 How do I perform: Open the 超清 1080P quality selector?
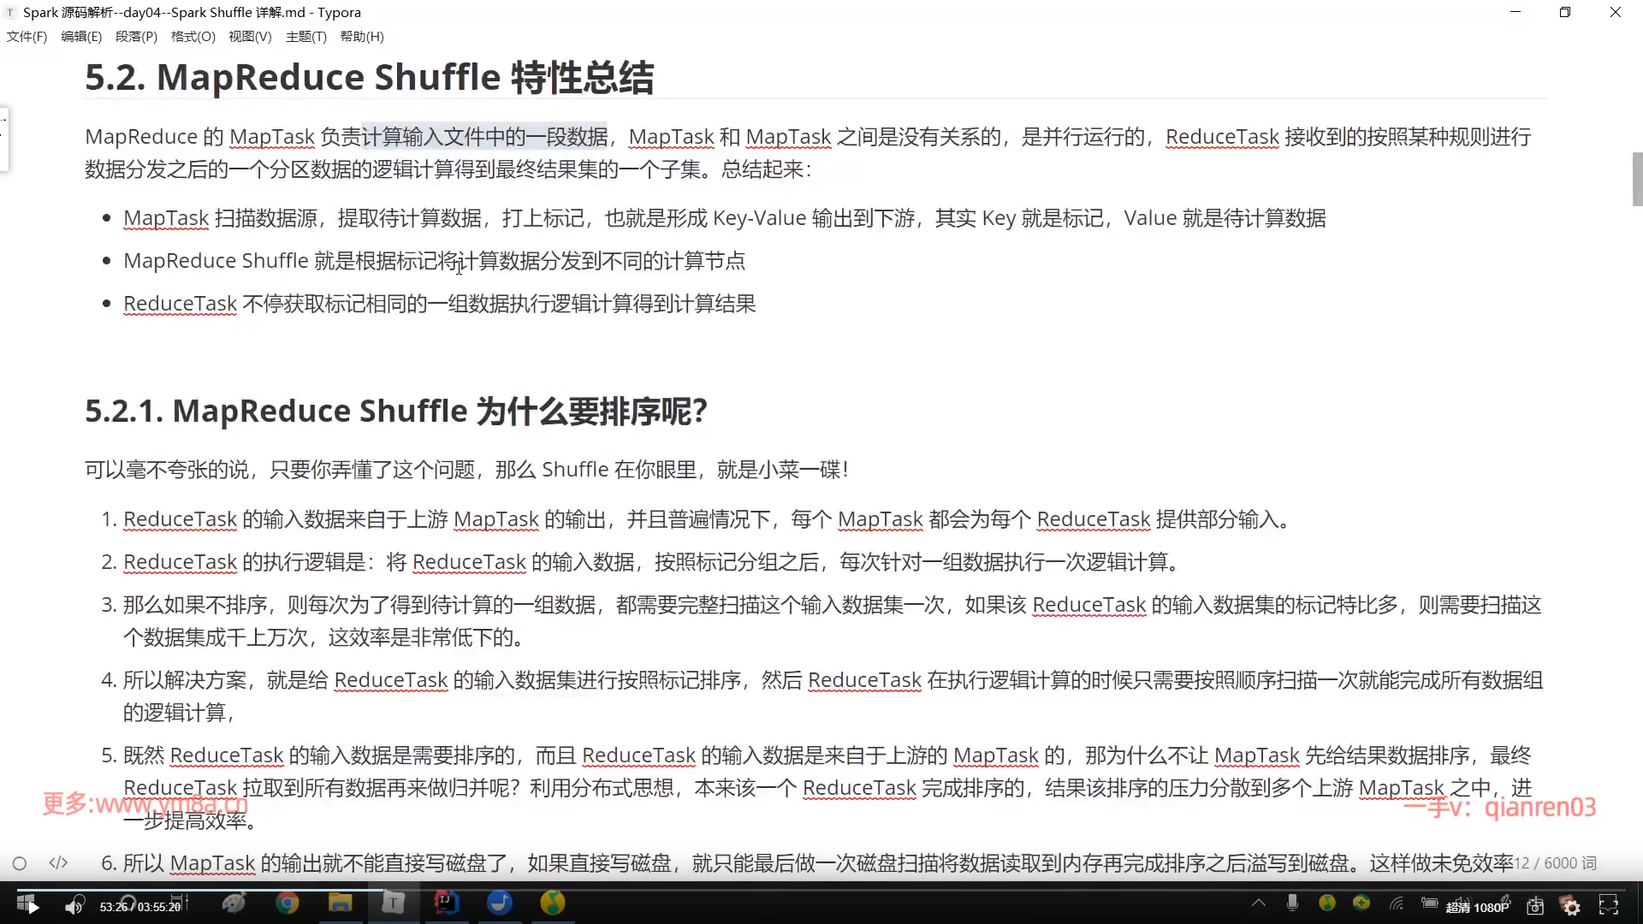click(1477, 907)
